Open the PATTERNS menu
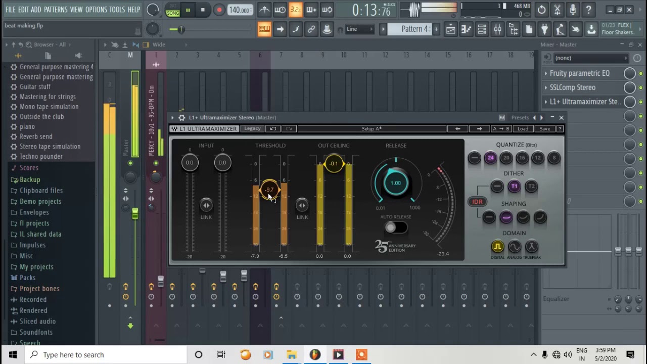The image size is (647, 364). pyautogui.click(x=55, y=10)
